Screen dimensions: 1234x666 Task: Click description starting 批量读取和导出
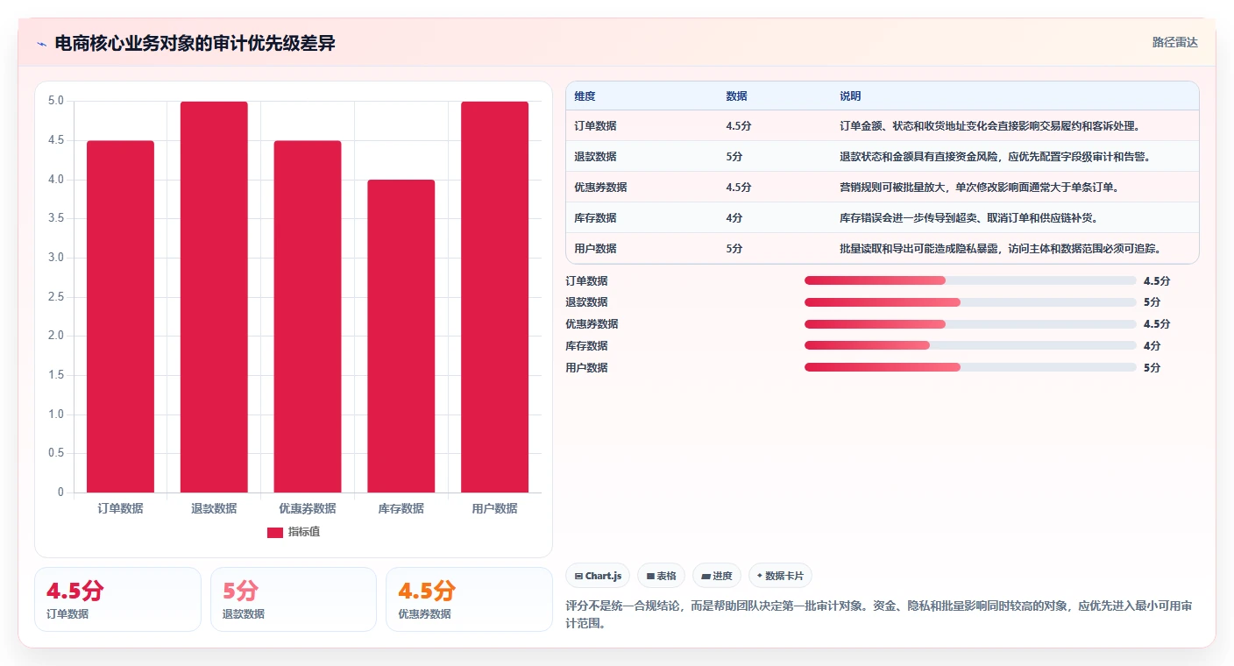click(x=1000, y=249)
